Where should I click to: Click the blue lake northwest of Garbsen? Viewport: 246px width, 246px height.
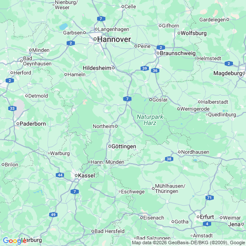pyautogui.click(x=64, y=27)
